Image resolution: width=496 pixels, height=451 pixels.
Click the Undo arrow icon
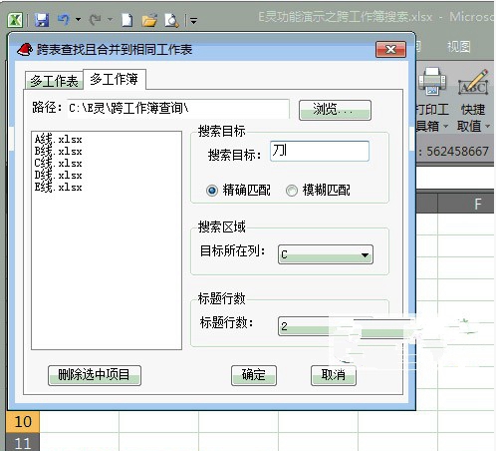tap(64, 20)
